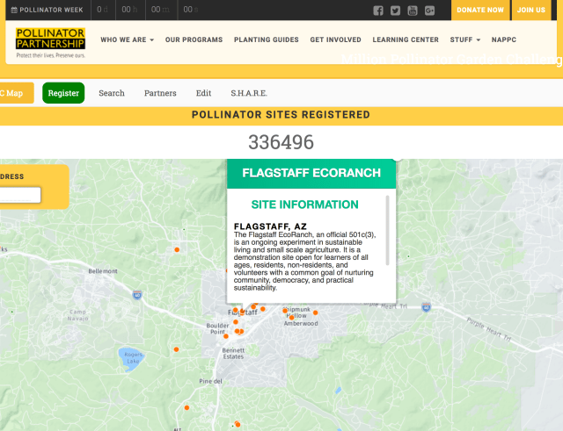Open the Twitter social icon

tap(395, 11)
